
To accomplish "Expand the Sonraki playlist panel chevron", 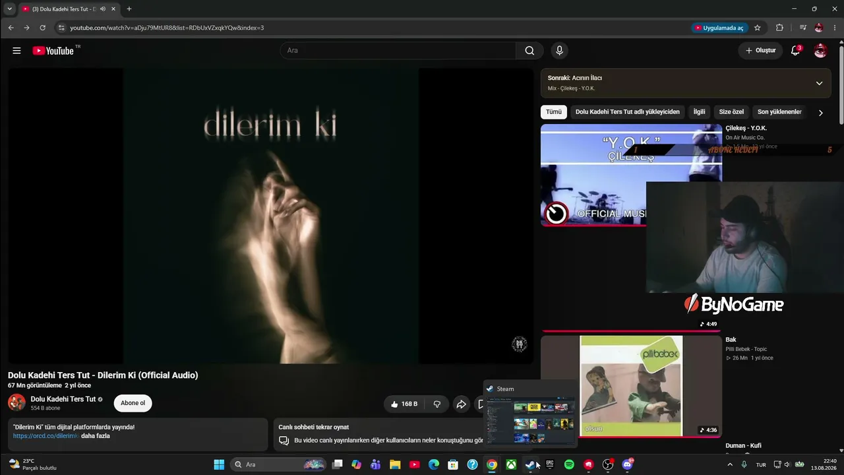I will 819,83.
